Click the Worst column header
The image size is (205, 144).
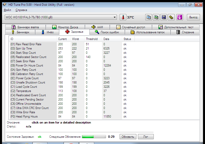pos(77,39)
